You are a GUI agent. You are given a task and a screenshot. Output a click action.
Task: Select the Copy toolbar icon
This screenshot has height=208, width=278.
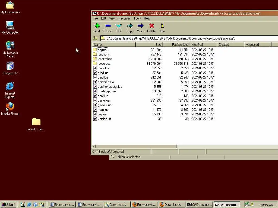(x=129, y=28)
